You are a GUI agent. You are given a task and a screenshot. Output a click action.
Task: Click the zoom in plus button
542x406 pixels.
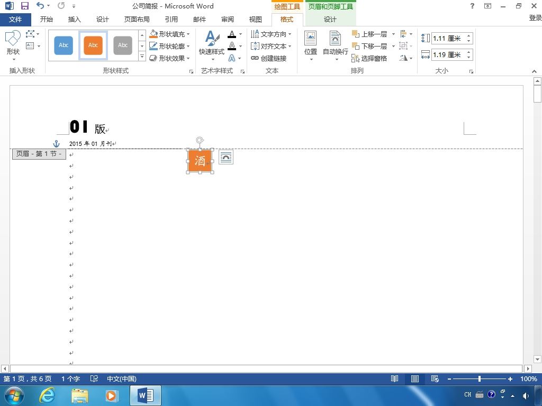(510, 379)
